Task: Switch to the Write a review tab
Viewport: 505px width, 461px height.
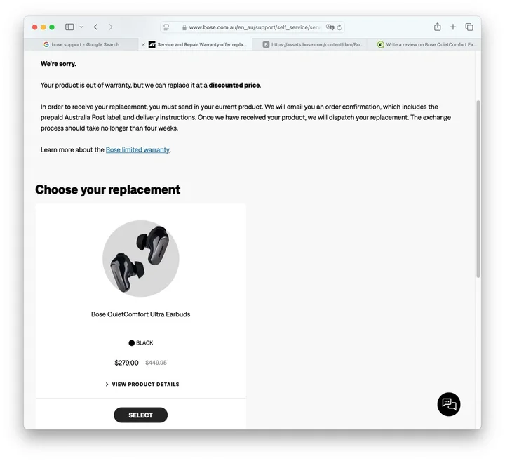Action: pyautogui.click(x=426, y=44)
